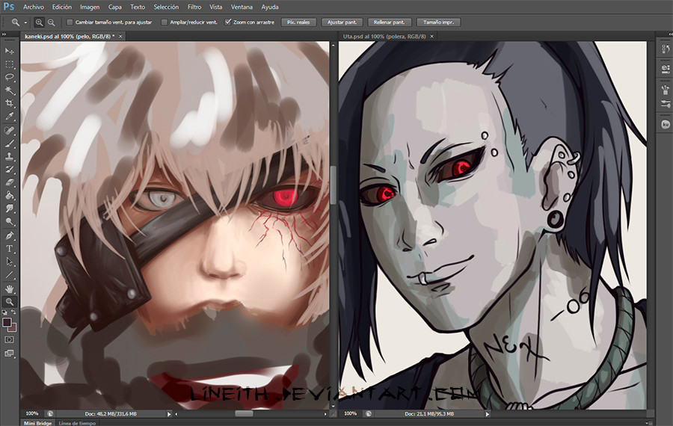Open the Vista menu
Viewport: 673px width, 426px height.
[x=215, y=7]
